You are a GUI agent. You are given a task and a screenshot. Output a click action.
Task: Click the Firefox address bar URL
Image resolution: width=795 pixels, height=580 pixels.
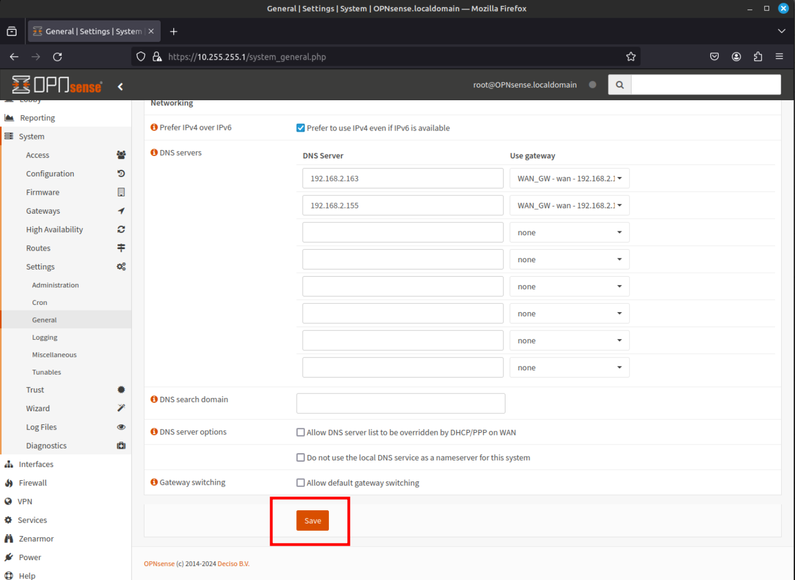[247, 56]
